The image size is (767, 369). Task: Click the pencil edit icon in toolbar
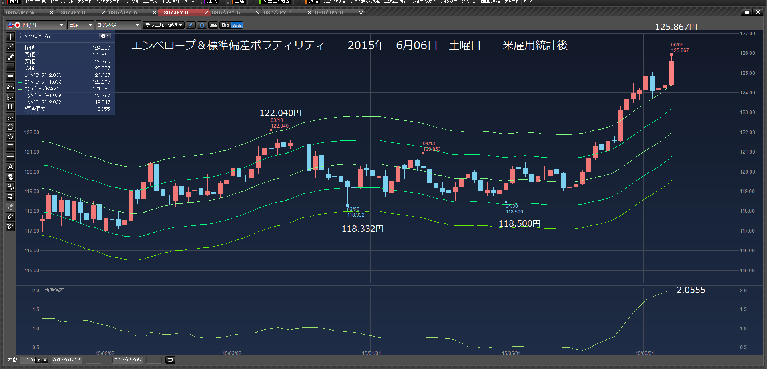pos(191,25)
